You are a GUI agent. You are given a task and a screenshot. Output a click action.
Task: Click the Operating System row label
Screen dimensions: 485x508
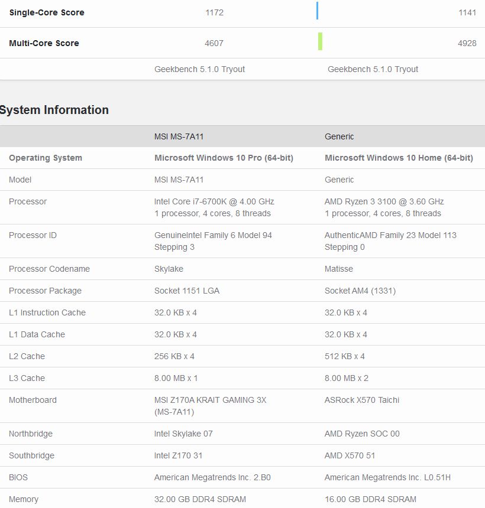click(46, 158)
